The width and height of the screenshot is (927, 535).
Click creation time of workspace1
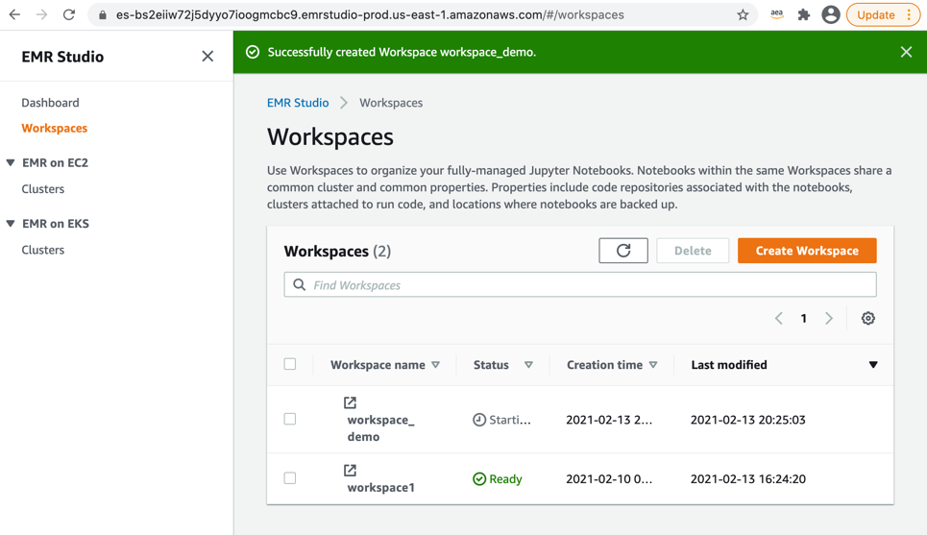(x=609, y=479)
